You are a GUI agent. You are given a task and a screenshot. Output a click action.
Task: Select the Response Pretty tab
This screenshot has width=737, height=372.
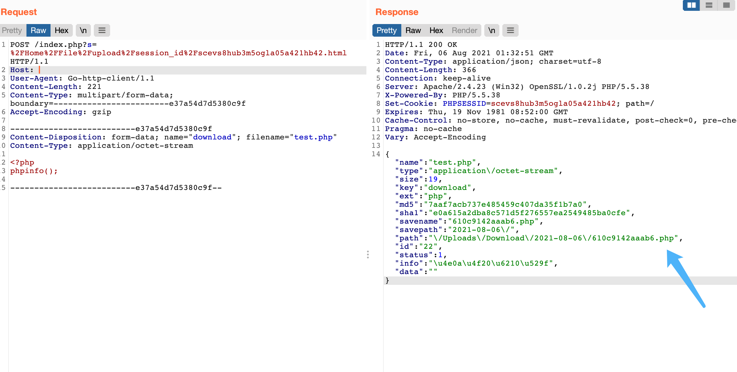(x=387, y=30)
